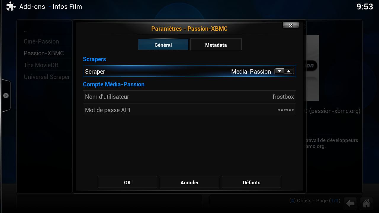The width and height of the screenshot is (379, 213).
Task: Click the Passion-XBMC add-on thumbnail image
Action: (x=312, y=68)
